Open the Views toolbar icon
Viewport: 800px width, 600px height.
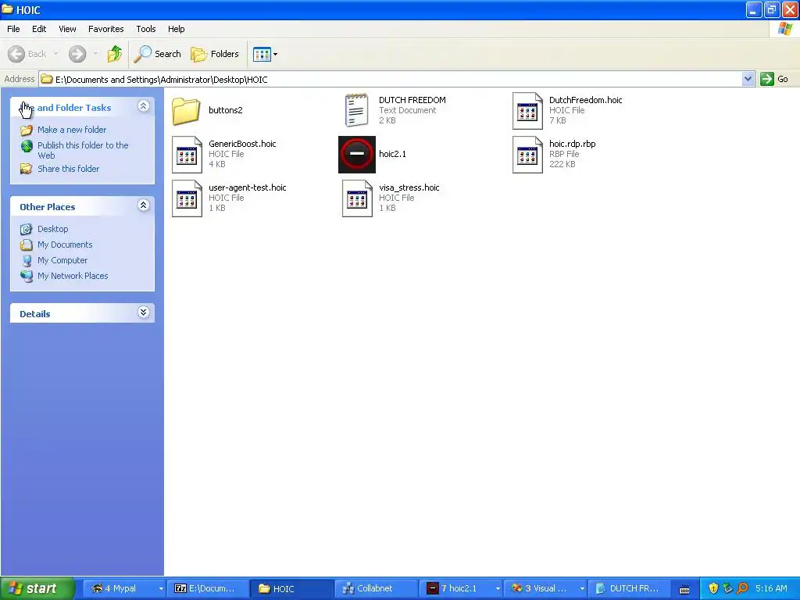click(x=262, y=54)
